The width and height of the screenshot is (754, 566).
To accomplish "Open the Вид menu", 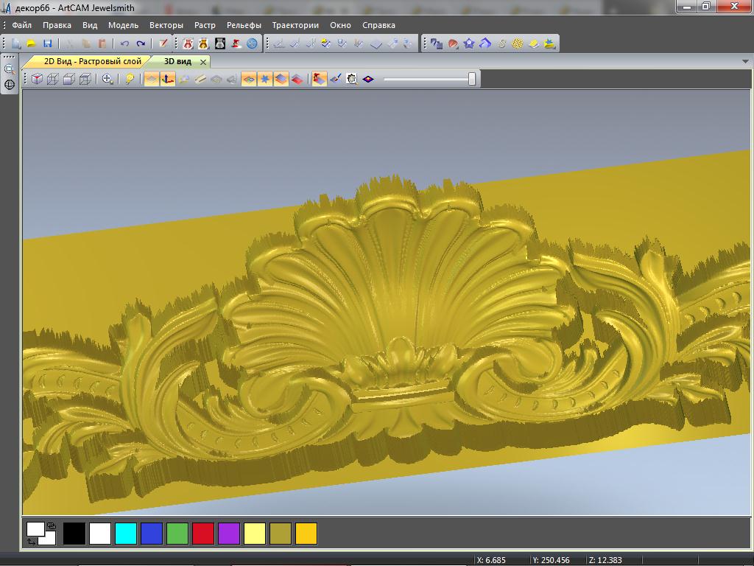I will pyautogui.click(x=89, y=25).
